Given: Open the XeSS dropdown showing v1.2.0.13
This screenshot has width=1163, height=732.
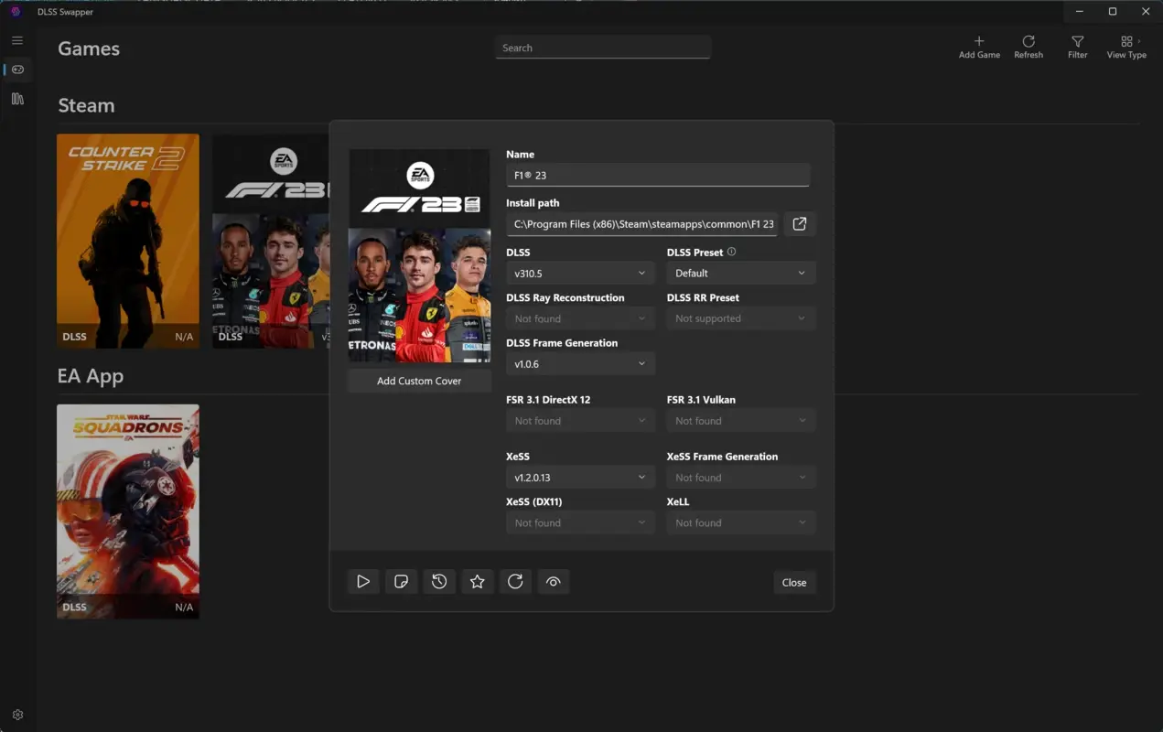Looking at the screenshot, I should (580, 476).
